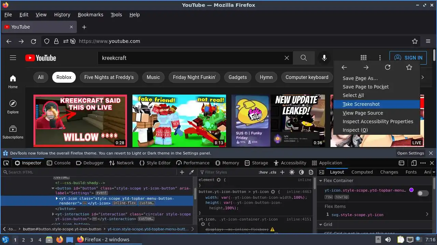The width and height of the screenshot is (437, 245).
Task: Reload page from Firefox navigation bar
Action: [33, 41]
